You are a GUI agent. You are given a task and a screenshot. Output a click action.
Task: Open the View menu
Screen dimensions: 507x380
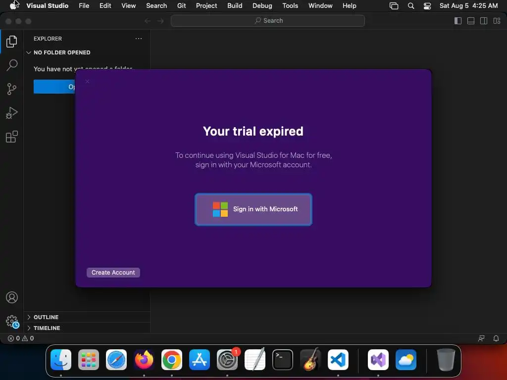[128, 6]
